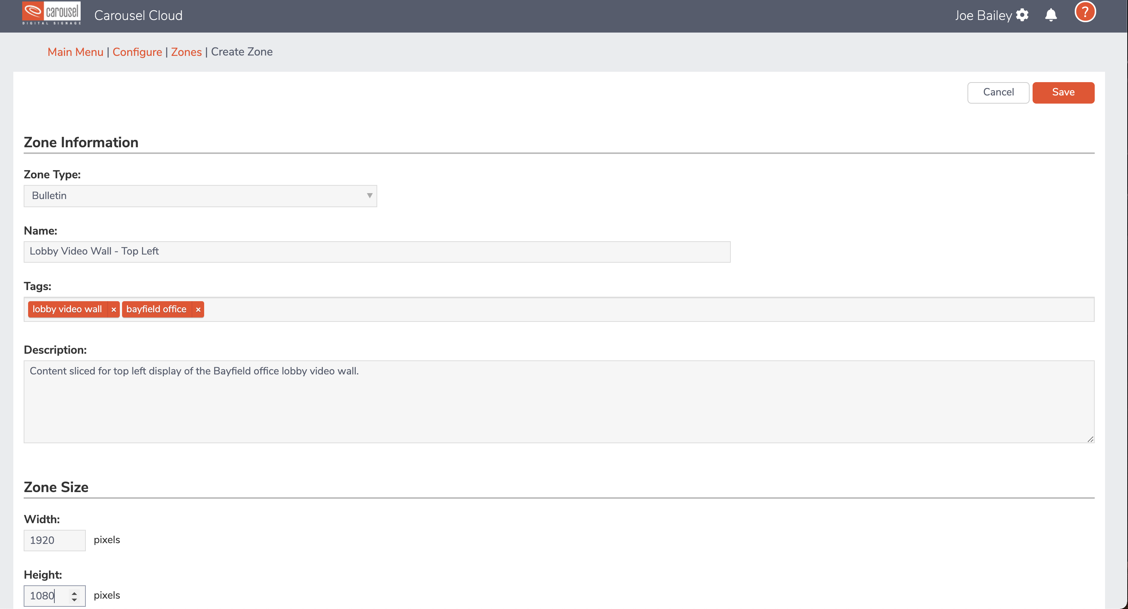Open user settings gear icon
This screenshot has width=1128, height=609.
pyautogui.click(x=1022, y=15)
